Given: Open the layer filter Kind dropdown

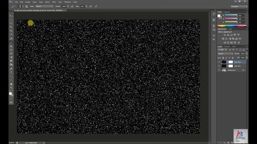Looking at the screenshot, I should (222, 50).
